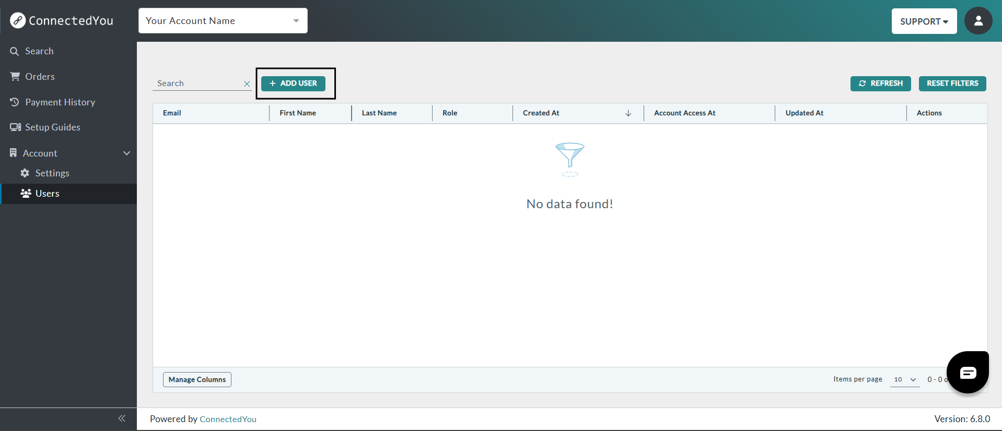The width and height of the screenshot is (1002, 431).
Task: Open the chat widget bubble
Action: (x=968, y=372)
